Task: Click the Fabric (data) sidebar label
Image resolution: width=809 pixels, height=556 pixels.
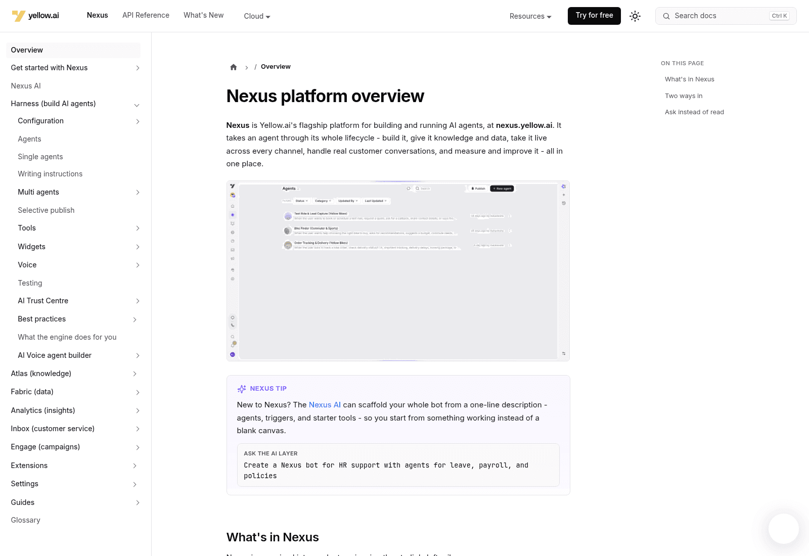Action: (32, 392)
